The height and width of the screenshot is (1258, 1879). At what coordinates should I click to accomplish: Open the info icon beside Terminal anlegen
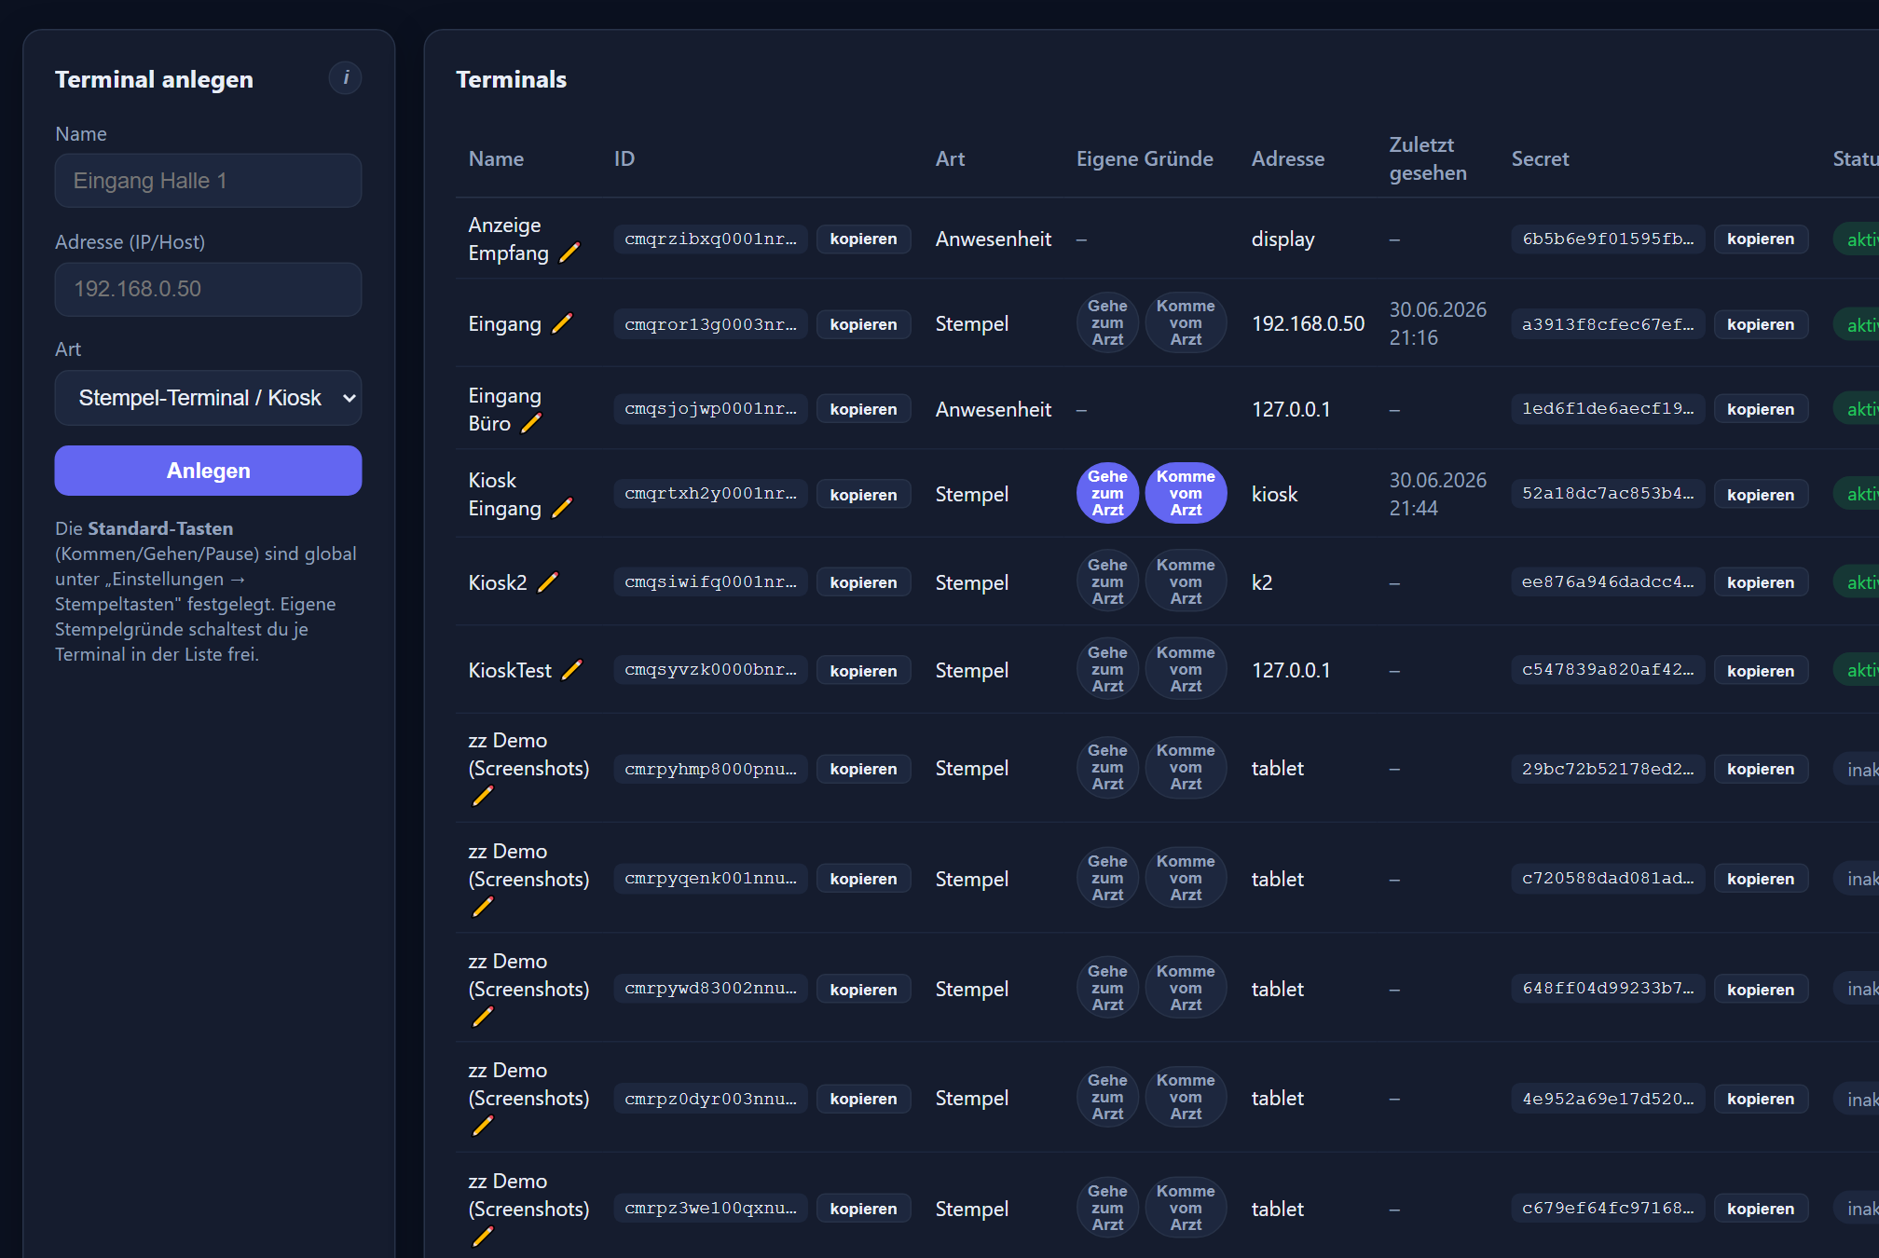346,78
